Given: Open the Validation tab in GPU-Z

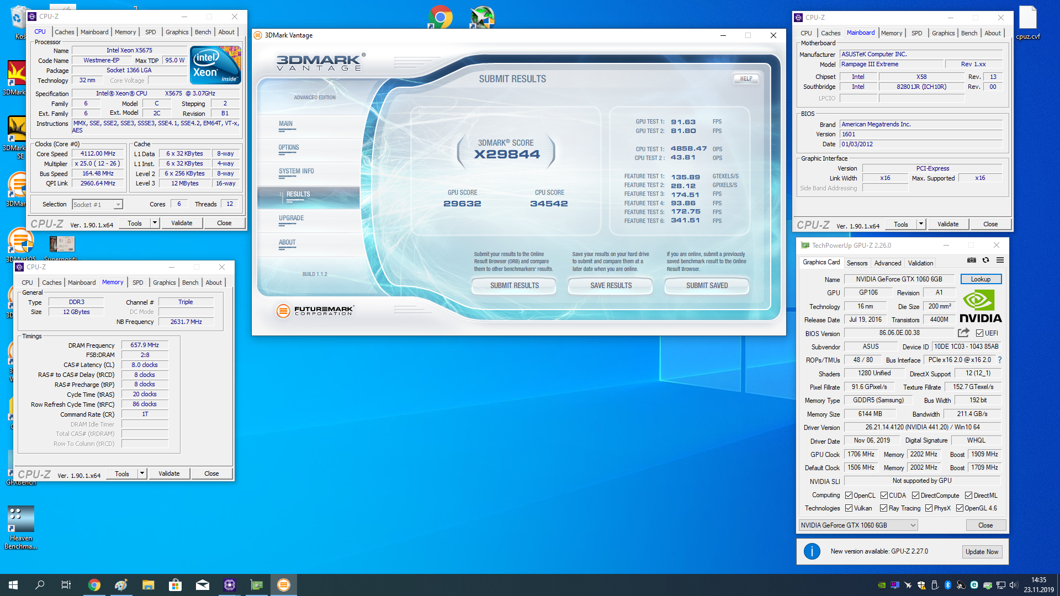Looking at the screenshot, I should (x=920, y=263).
